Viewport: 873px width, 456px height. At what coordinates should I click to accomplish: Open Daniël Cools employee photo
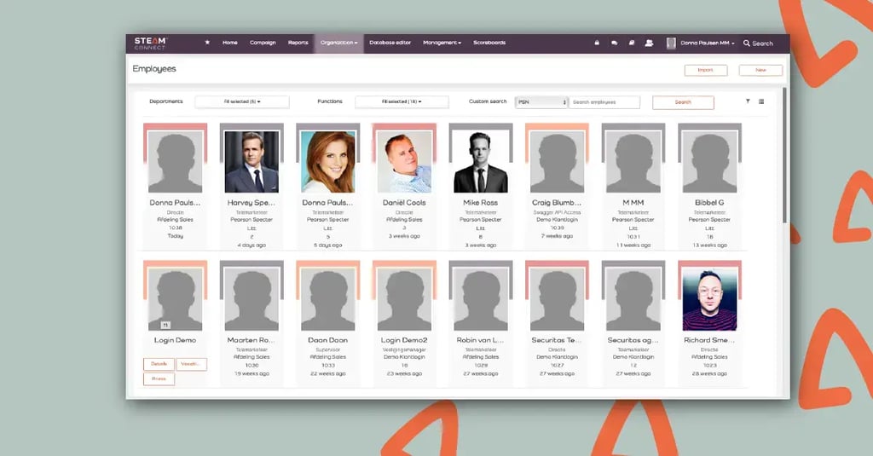(x=404, y=161)
